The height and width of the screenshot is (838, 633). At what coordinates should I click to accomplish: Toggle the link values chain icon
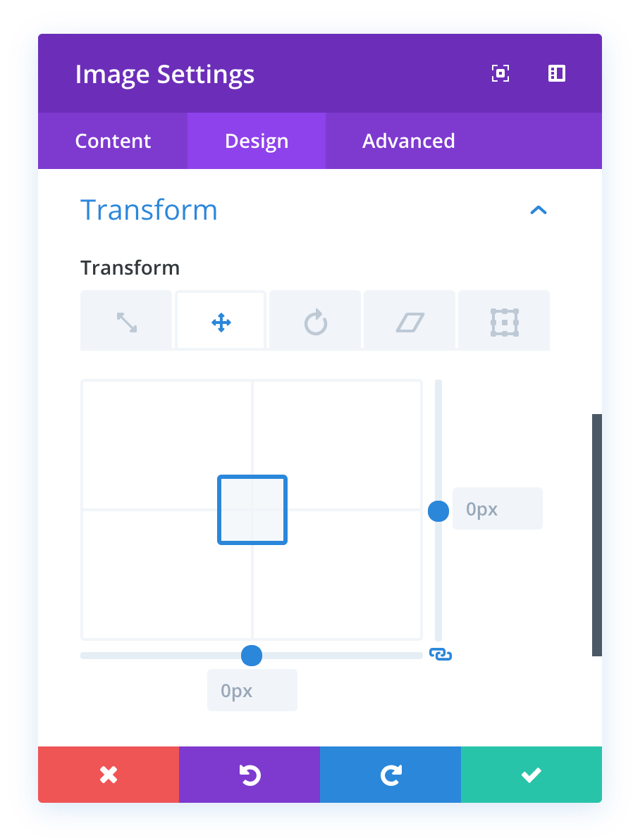click(441, 655)
